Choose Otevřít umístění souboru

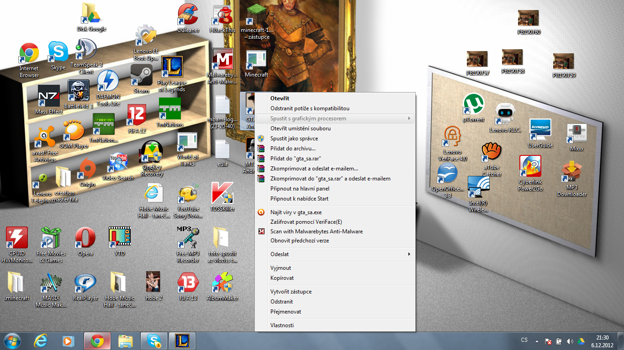point(335,129)
